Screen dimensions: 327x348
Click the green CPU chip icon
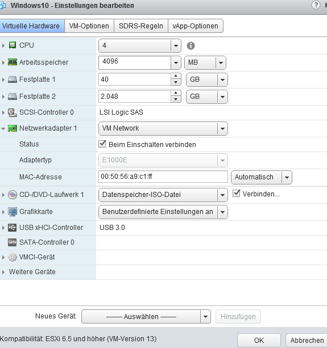pyautogui.click(x=13, y=45)
